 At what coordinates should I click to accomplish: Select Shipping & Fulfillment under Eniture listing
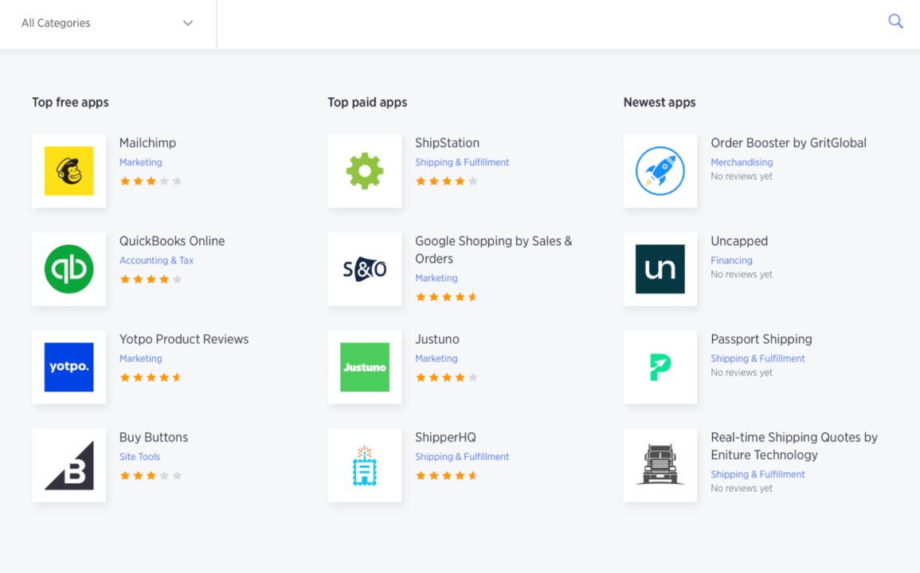pos(758,474)
